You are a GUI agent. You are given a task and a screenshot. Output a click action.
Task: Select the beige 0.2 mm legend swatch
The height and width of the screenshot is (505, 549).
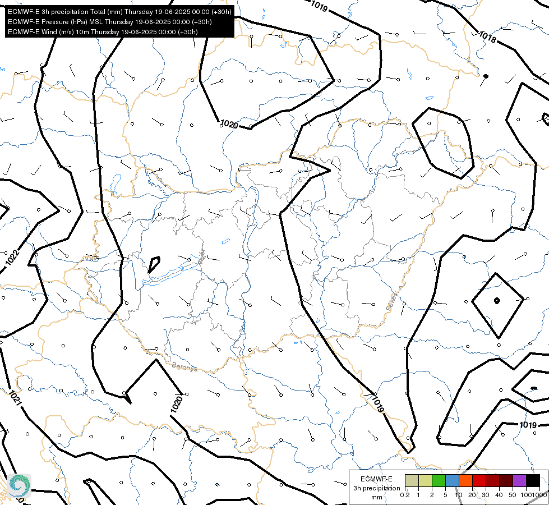[412, 481]
